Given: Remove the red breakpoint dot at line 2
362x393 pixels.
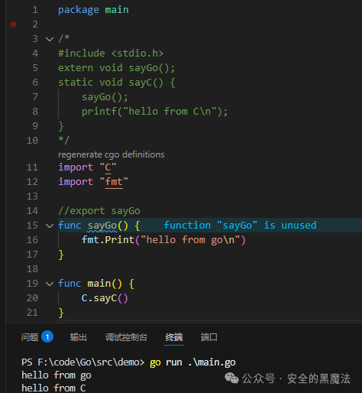Looking at the screenshot, I should [x=14, y=24].
